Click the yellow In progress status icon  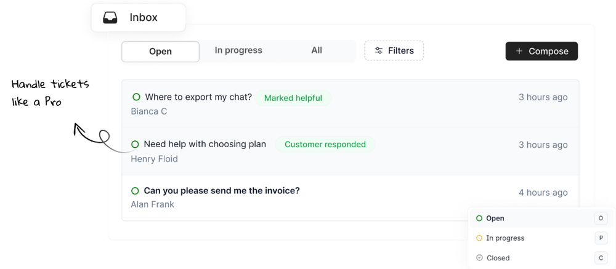(479, 238)
